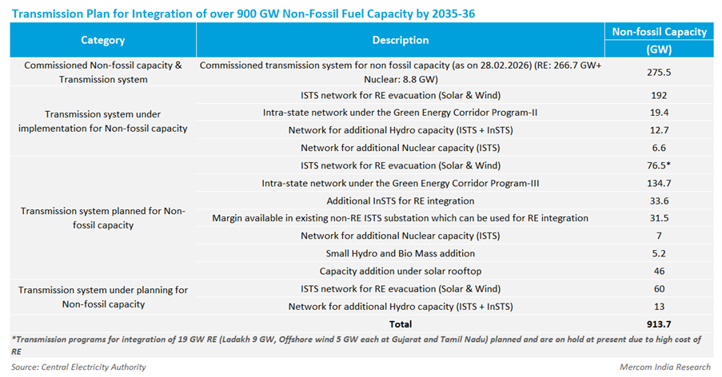Select the 275.5 capacity value cell
Image resolution: width=722 pixels, height=377 pixels.
(659, 71)
